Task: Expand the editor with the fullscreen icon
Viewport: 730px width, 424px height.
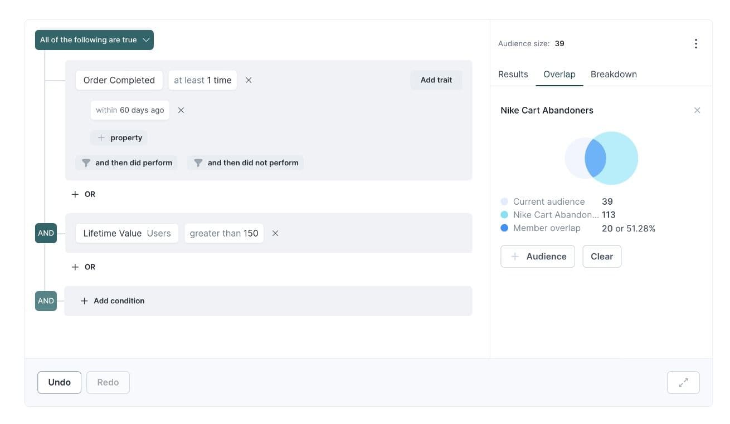Action: pos(683,382)
